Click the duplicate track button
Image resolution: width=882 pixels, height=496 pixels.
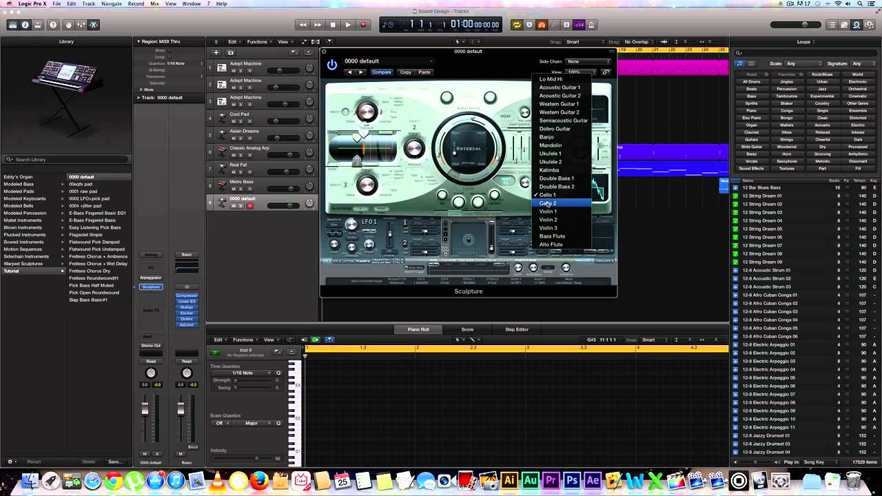click(230, 52)
